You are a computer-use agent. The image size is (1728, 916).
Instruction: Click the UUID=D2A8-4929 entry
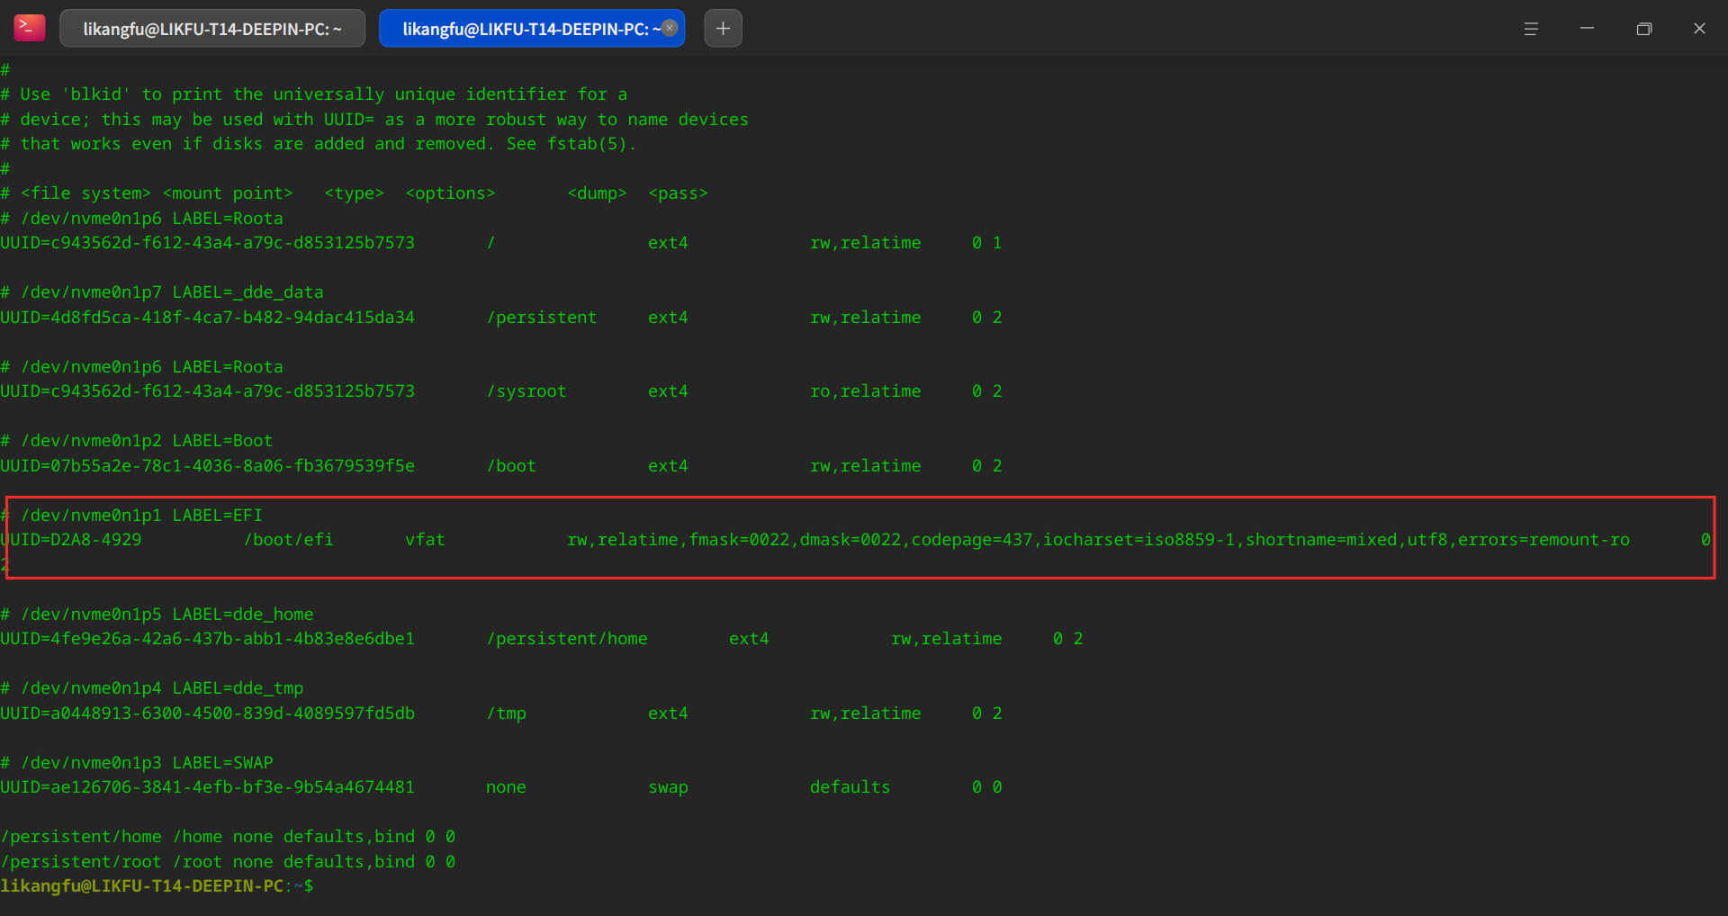tap(71, 540)
